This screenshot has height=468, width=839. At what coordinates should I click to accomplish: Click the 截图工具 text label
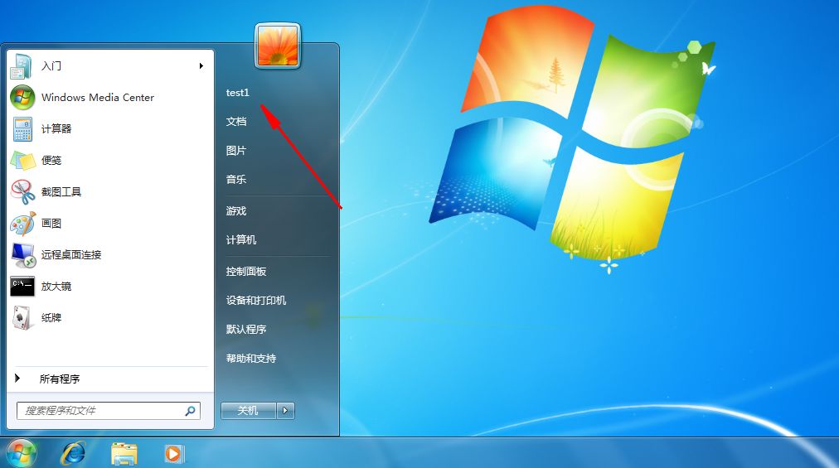(x=61, y=192)
